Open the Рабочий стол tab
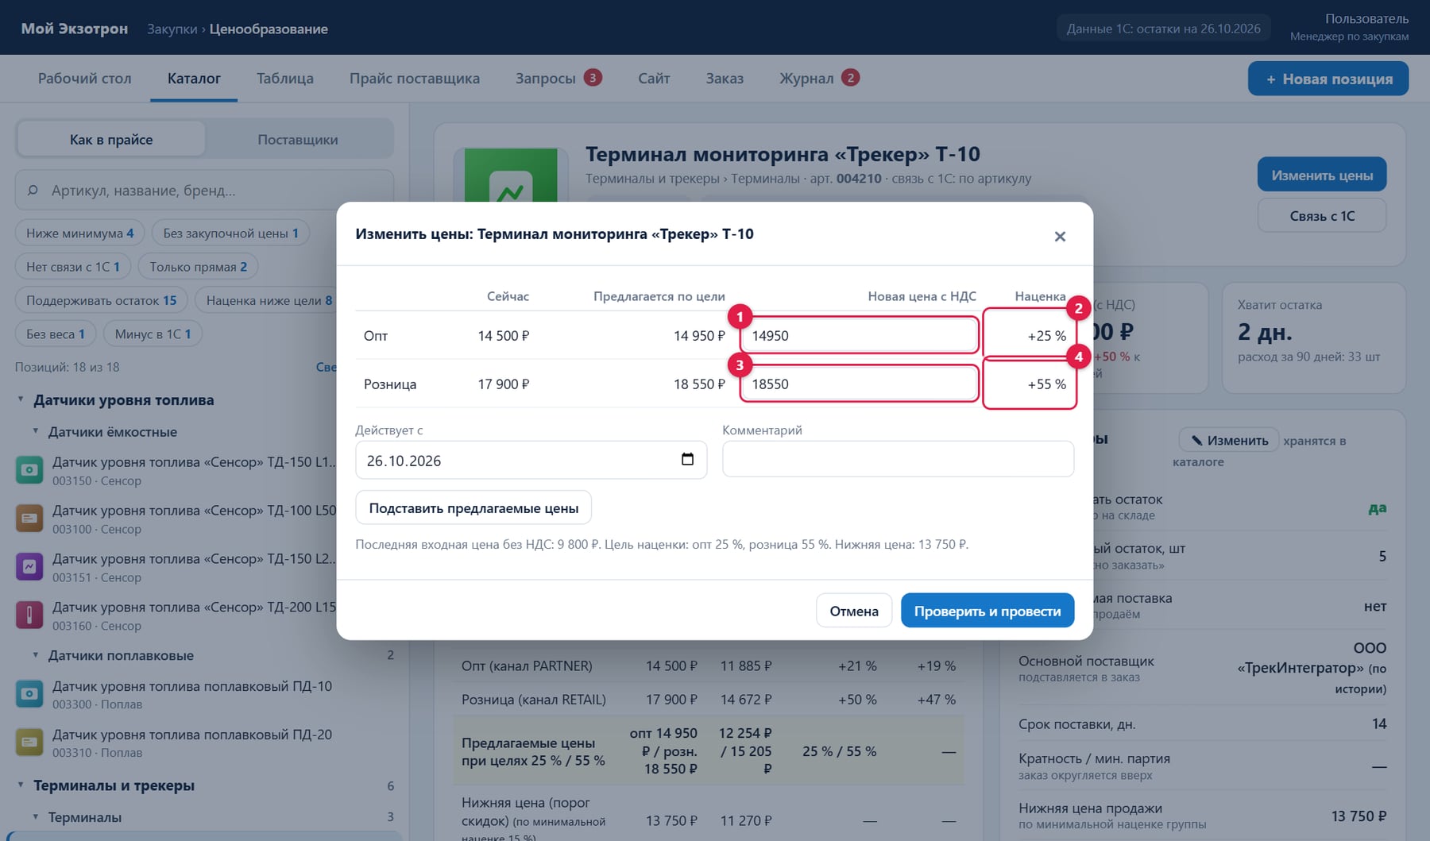1430x841 pixels. tap(85, 78)
